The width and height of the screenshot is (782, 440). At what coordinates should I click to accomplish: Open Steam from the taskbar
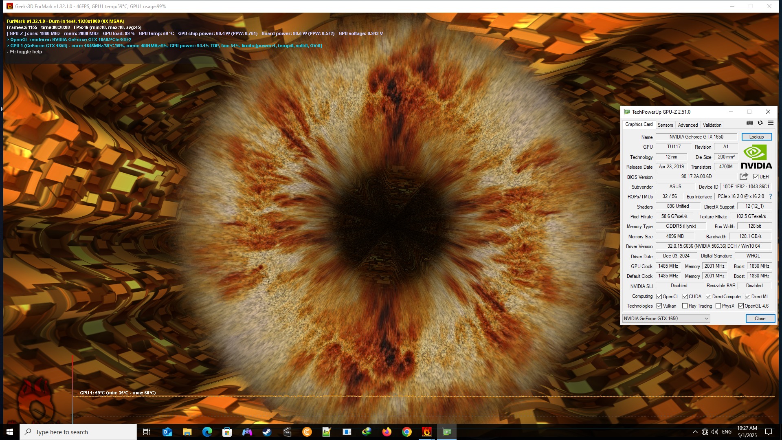[x=267, y=432]
